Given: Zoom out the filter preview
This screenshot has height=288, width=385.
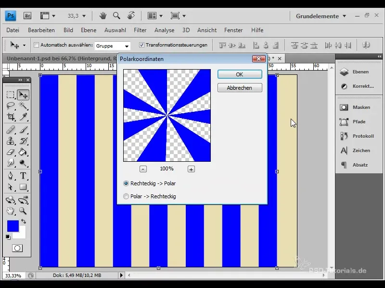Looking at the screenshot, I should click(x=143, y=169).
